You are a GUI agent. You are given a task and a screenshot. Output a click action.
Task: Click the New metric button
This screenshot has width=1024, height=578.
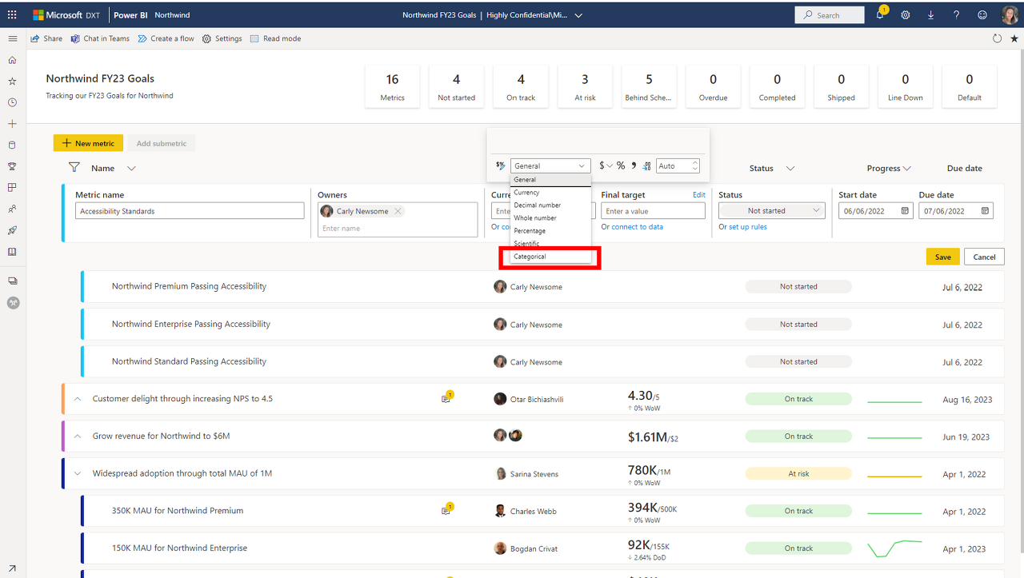tap(88, 143)
